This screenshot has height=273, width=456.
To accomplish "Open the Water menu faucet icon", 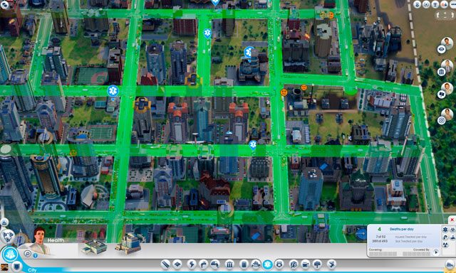I will click(203, 264).
